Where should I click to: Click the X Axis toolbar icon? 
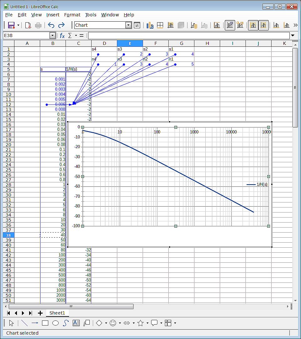tap(276, 25)
